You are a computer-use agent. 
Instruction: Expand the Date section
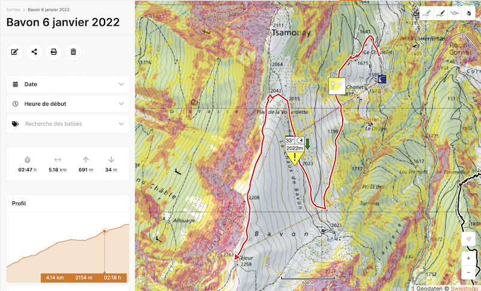[67, 84]
